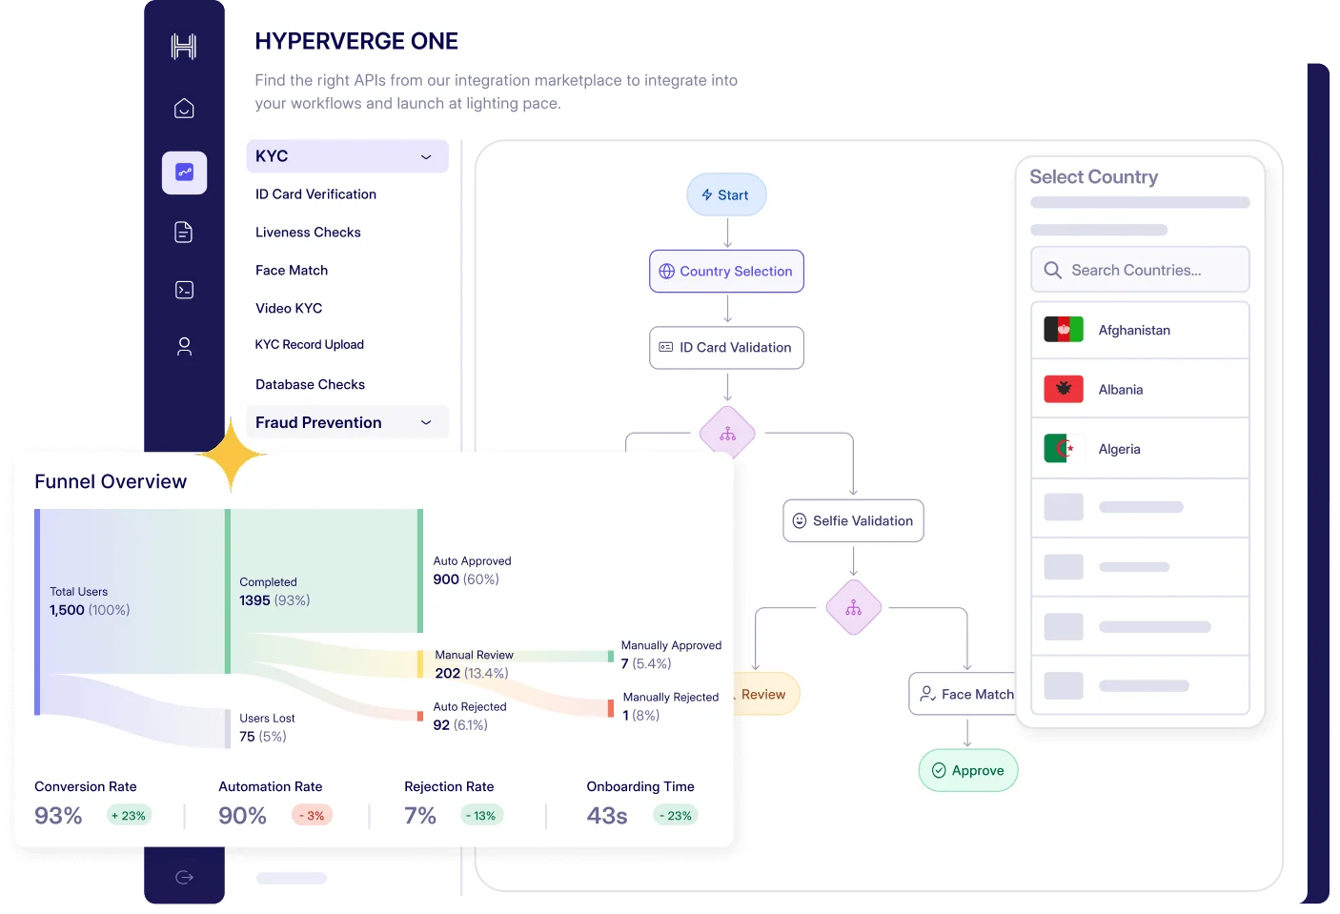
Task: Click the Start node in the workflow
Action: pyautogui.click(x=726, y=194)
